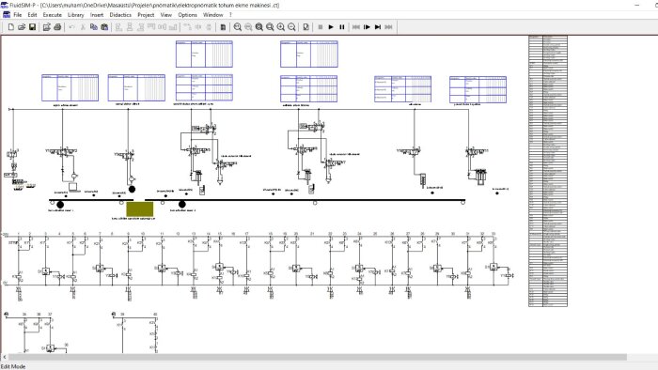The width and height of the screenshot is (658, 370).
Task: Open the Didactics menu
Action: tap(120, 15)
